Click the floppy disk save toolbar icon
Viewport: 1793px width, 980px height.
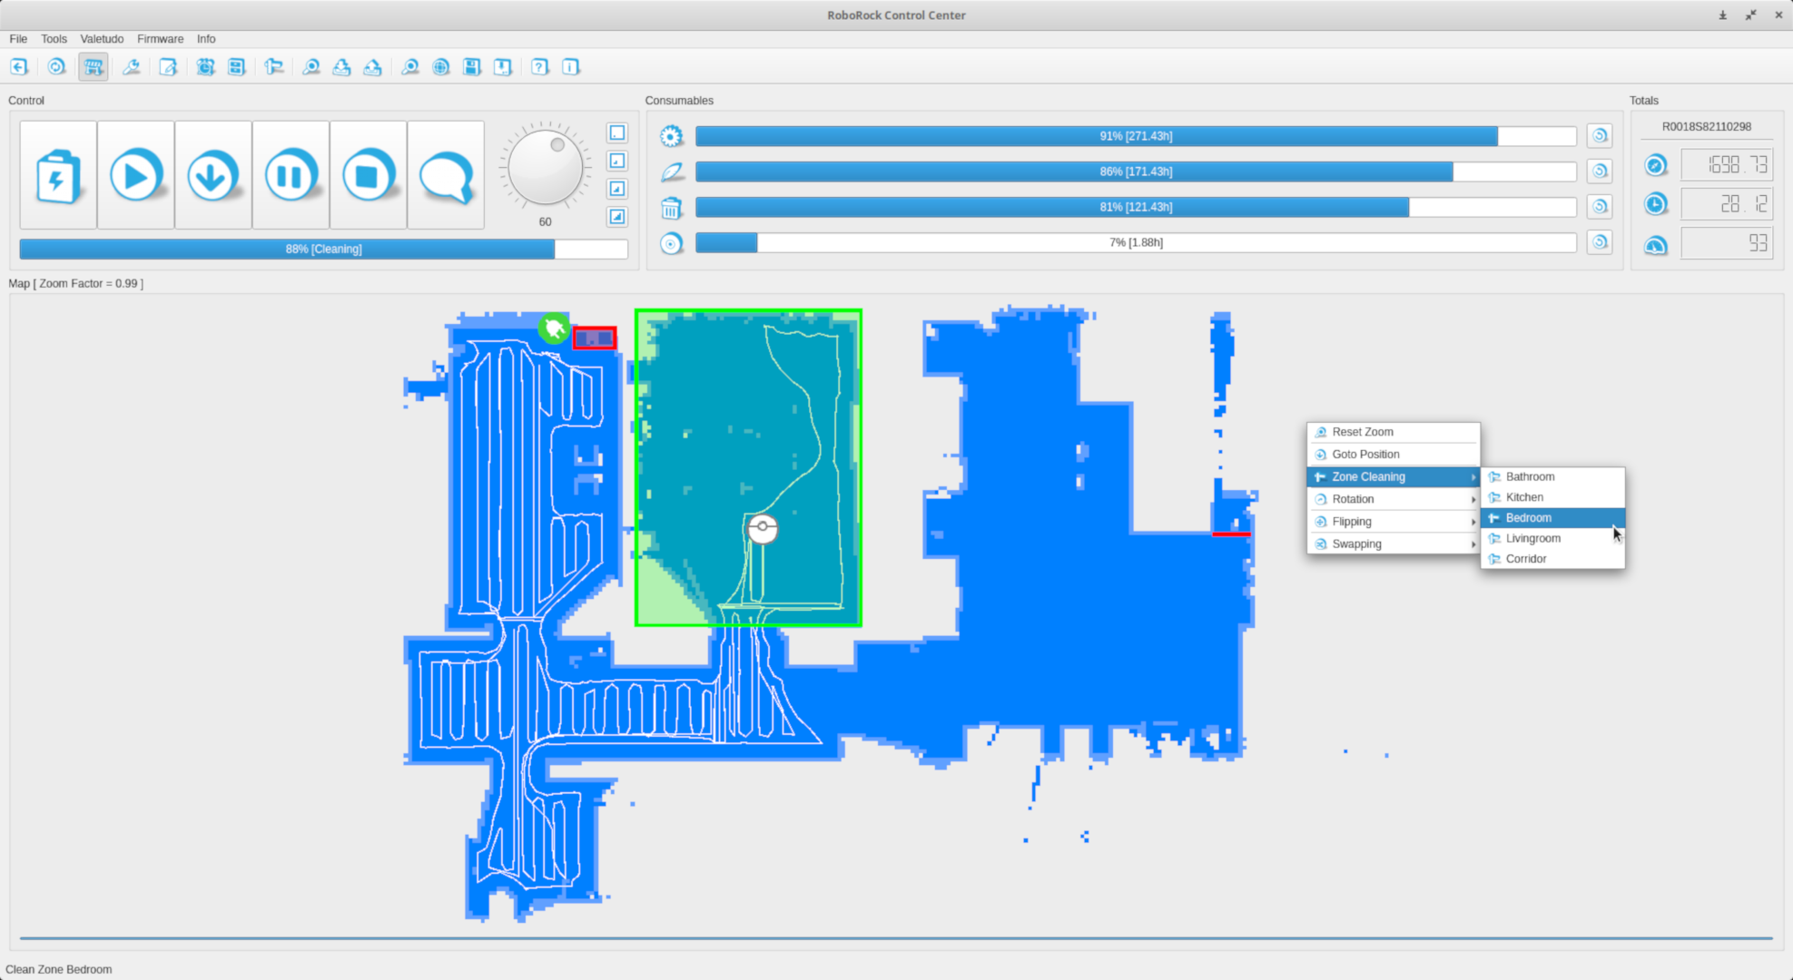click(471, 67)
